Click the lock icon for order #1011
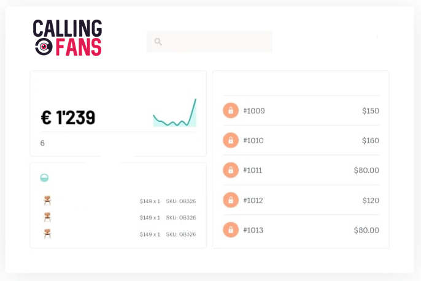Viewport: 421px width, 281px height. 231,170
